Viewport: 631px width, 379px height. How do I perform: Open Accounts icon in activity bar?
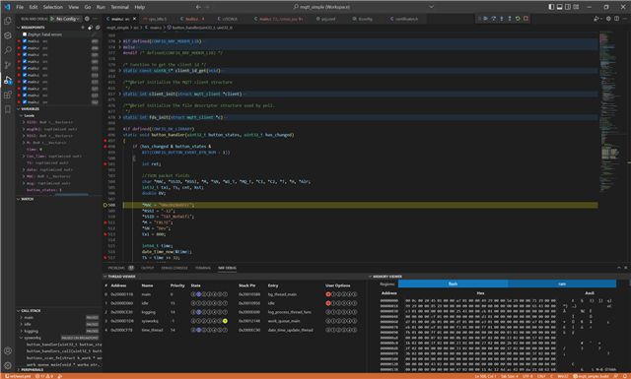tap(8, 350)
